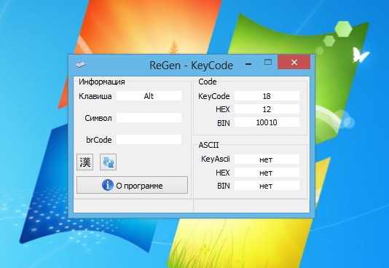Click the Символ label
Screen dimensions: 389x268
[98, 118]
